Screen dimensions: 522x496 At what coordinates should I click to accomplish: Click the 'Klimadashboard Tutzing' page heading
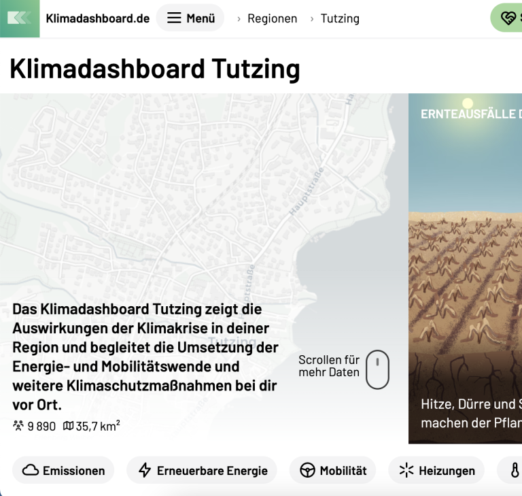(x=155, y=69)
